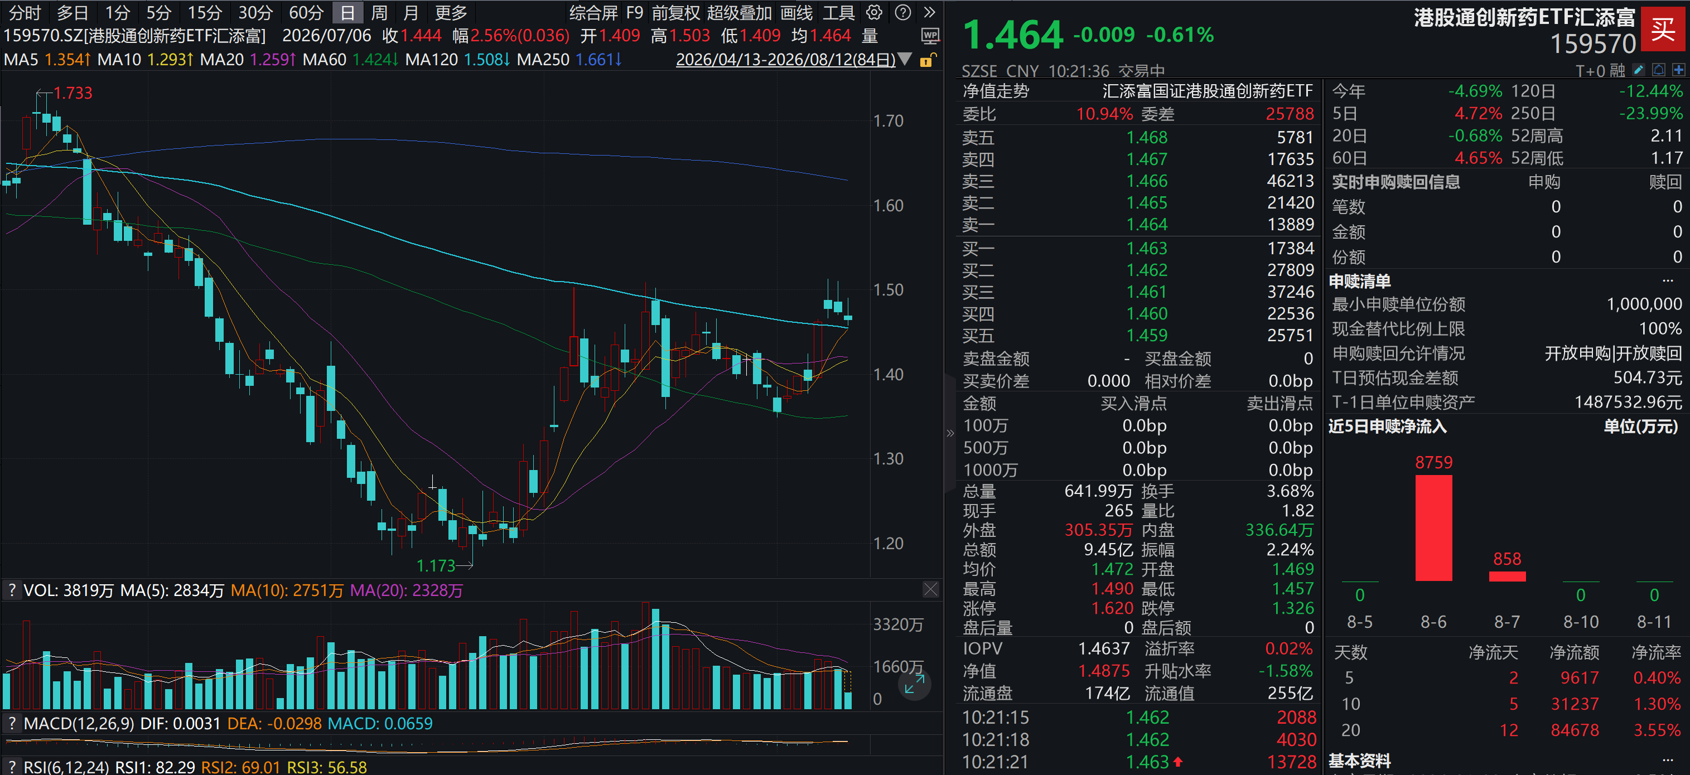Screen dimensions: 1690x775
Task: Click the help question mark icon
Action: coord(903,12)
